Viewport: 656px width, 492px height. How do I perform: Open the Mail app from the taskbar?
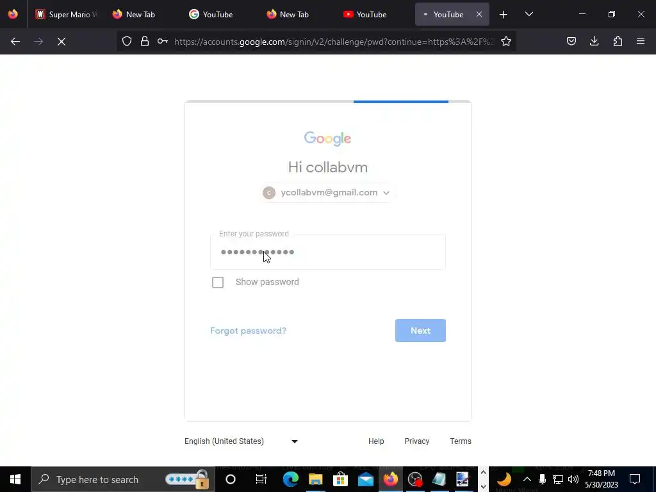point(366,479)
